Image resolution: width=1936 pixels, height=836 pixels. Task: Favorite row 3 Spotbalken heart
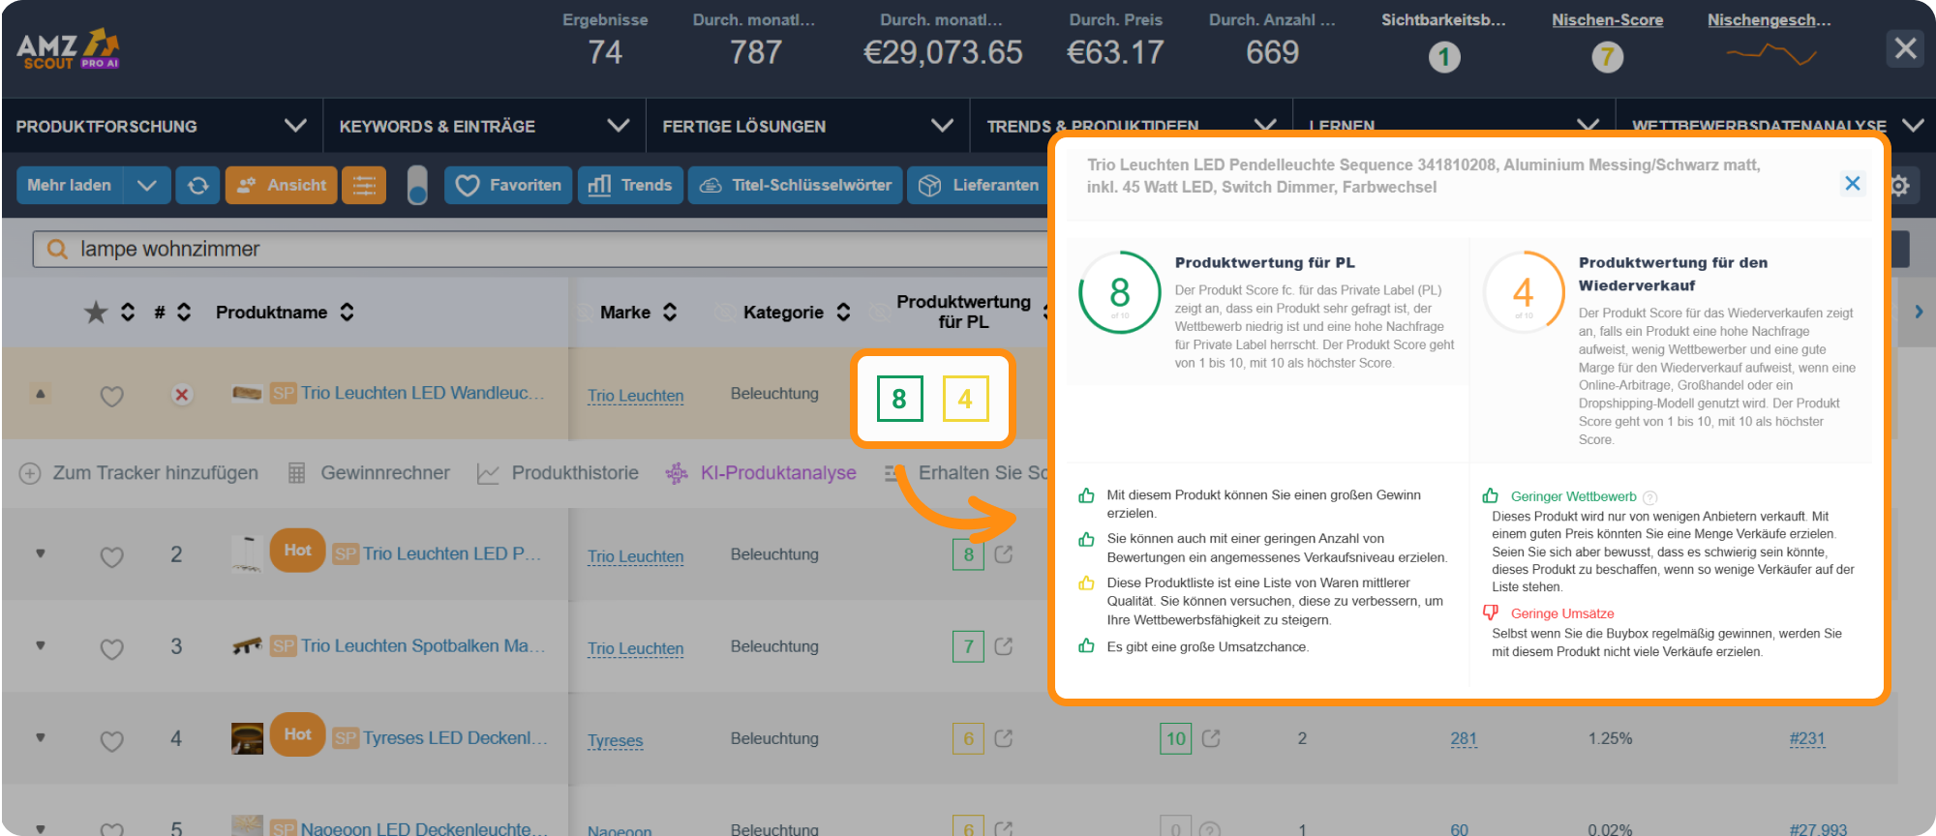click(112, 648)
